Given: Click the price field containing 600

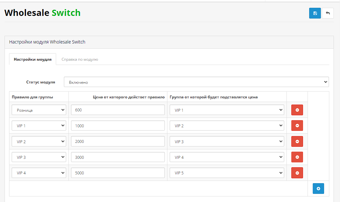Looking at the screenshot, I should click(118, 110).
